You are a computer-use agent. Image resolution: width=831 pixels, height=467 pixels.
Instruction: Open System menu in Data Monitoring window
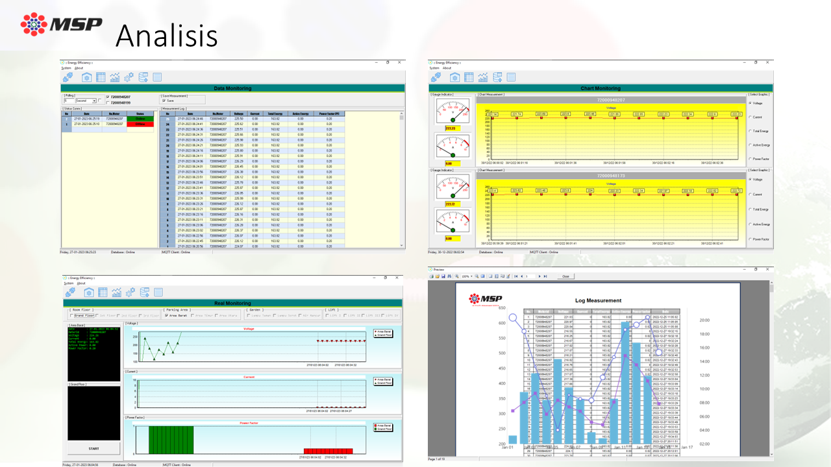[66, 67]
